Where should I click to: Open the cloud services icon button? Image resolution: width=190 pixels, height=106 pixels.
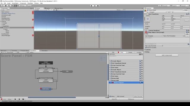click(x=160, y=6)
